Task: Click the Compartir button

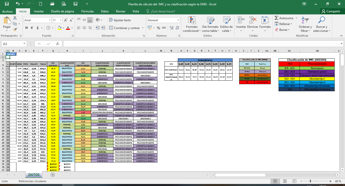Action: click(331, 11)
